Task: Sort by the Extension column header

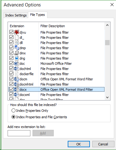Action: 23,26
